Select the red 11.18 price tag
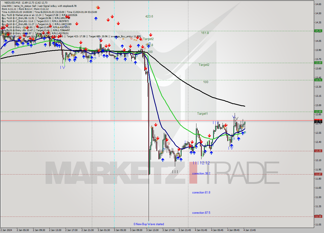324x233 pixels. click(318, 217)
